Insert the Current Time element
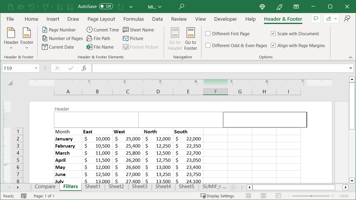The image size is (356, 200). click(x=102, y=30)
